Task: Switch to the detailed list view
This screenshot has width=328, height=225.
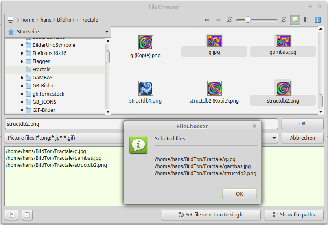Action: 306,20
